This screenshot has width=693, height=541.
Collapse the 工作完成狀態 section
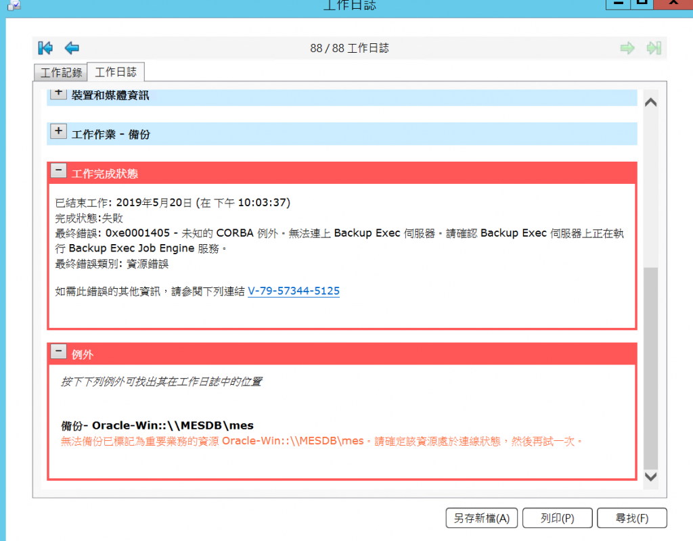tap(58, 170)
